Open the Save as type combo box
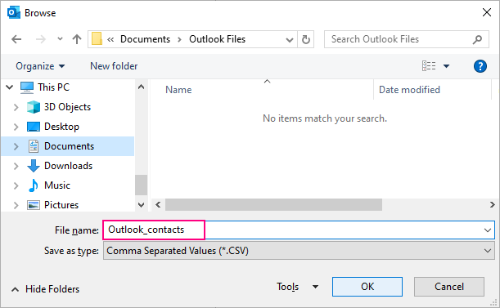This screenshot has width=500, height=308. point(299,251)
